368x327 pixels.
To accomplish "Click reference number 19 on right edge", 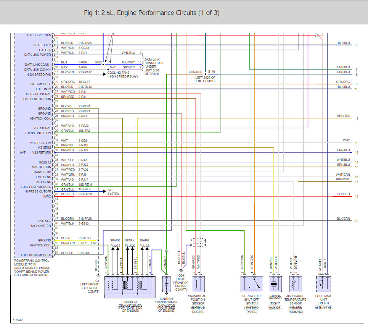I will click(357, 221).
